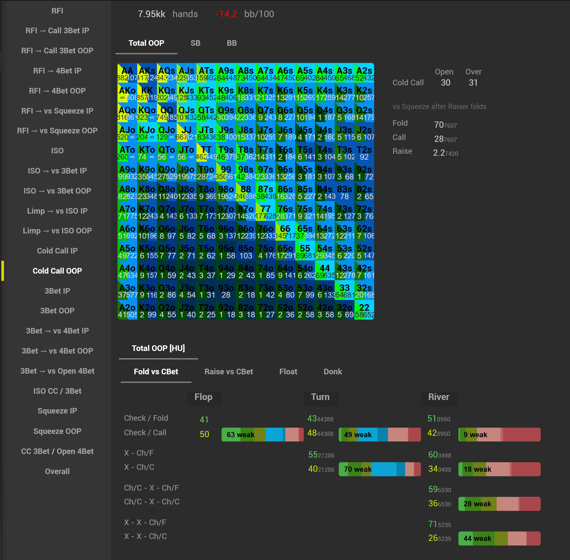Select the AA hand cell in the grid

tap(127, 73)
